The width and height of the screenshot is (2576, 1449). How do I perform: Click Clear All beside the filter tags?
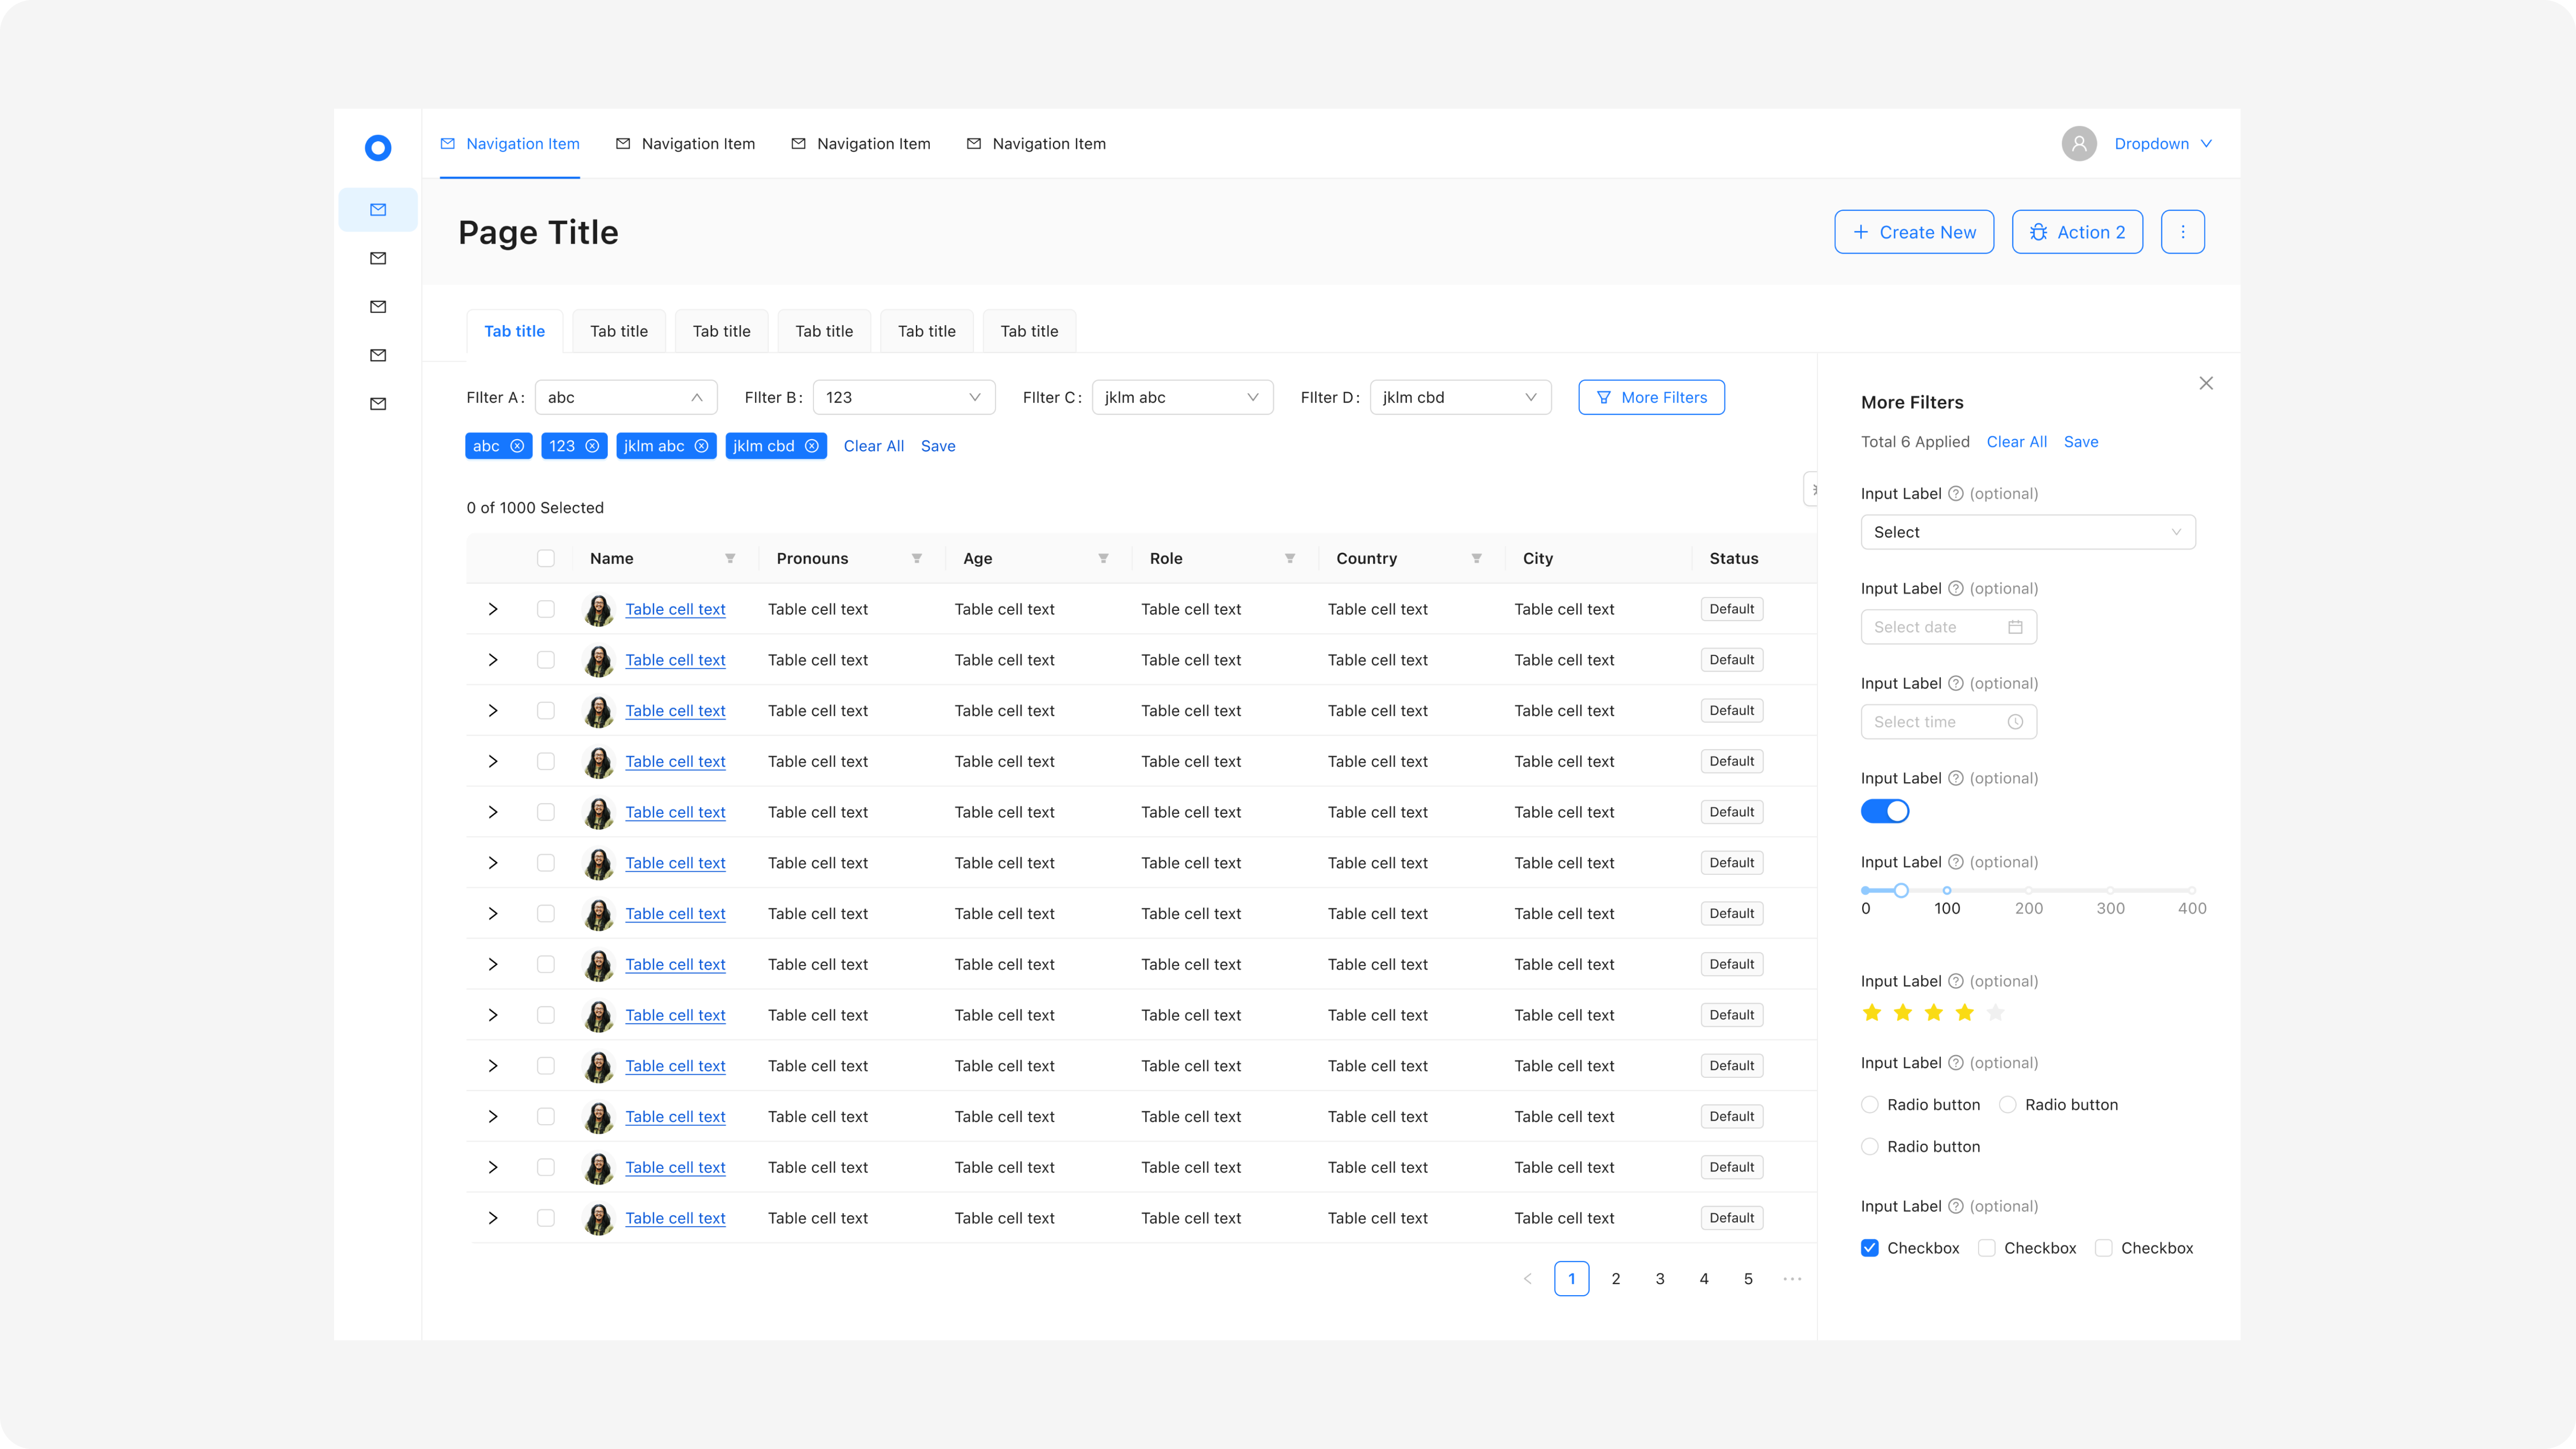[873, 446]
